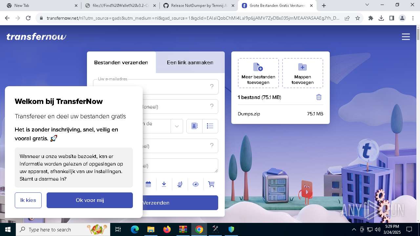The height and width of the screenshot is (236, 420).
Task: Click the shopping cart option icon
Action: tap(211, 184)
